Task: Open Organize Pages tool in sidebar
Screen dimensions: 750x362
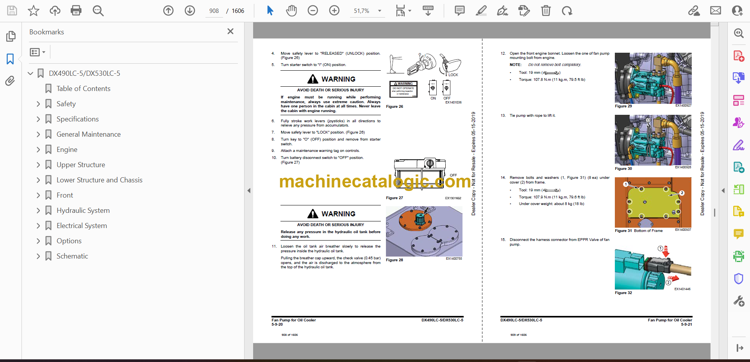Action: coord(738,100)
